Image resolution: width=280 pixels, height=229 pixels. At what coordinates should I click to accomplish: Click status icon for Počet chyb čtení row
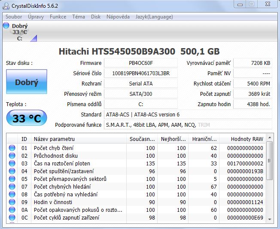click(x=12, y=148)
